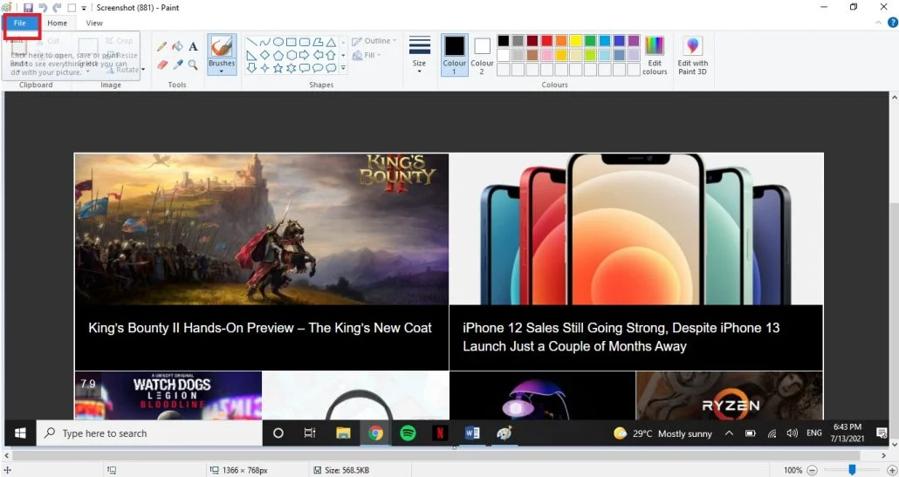Viewport: 899px width, 477px height.
Task: Choose the Up arrow shape
Action: click(331, 56)
